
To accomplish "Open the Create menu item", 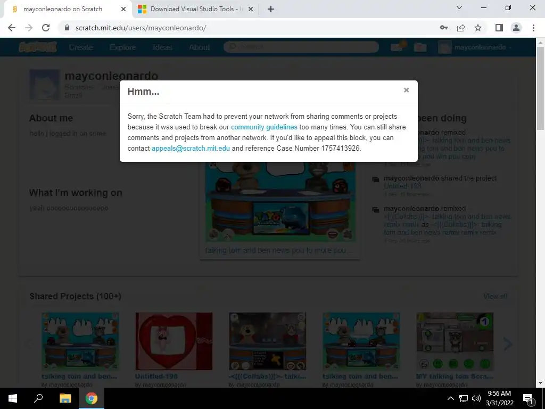I will click(81, 47).
